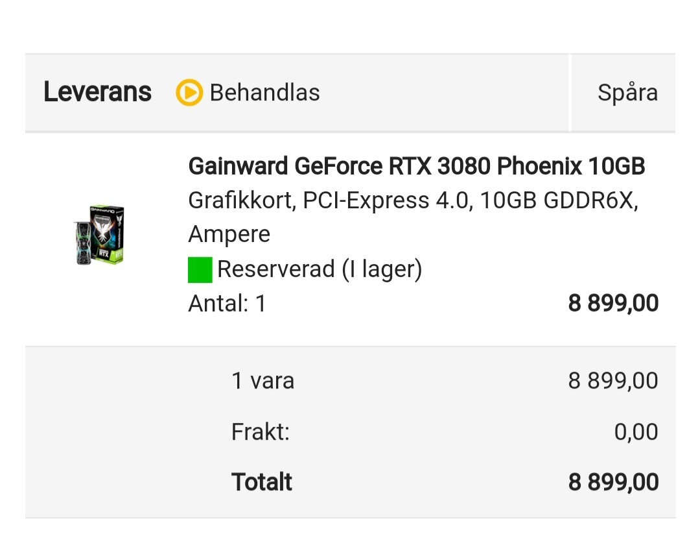Click the Spåra tracking button
Image resolution: width=700 pixels, height=543 pixels.
tap(627, 93)
